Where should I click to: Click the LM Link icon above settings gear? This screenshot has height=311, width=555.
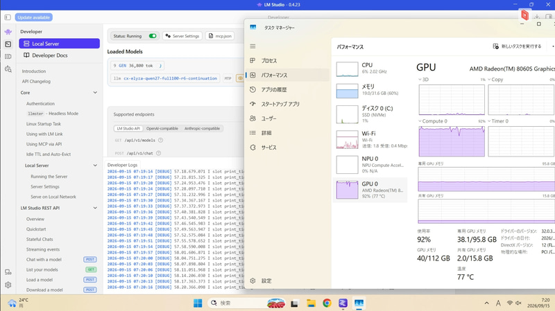8,272
